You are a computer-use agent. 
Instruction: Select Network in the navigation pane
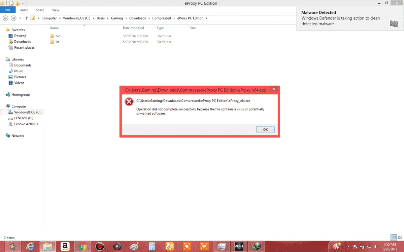click(18, 136)
